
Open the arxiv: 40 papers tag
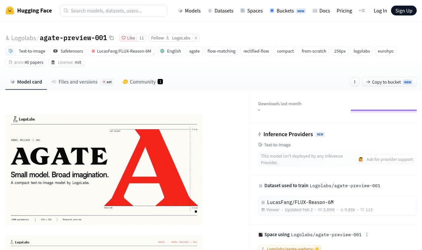click(26, 62)
